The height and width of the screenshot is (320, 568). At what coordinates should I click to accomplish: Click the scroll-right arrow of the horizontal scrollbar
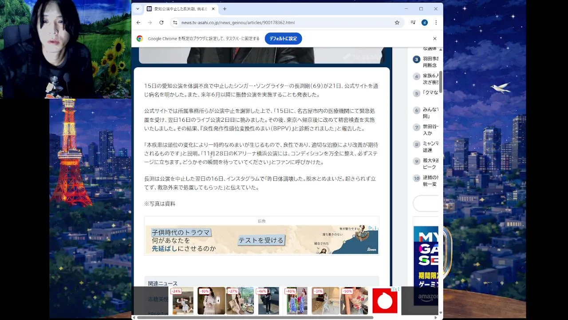435,317
